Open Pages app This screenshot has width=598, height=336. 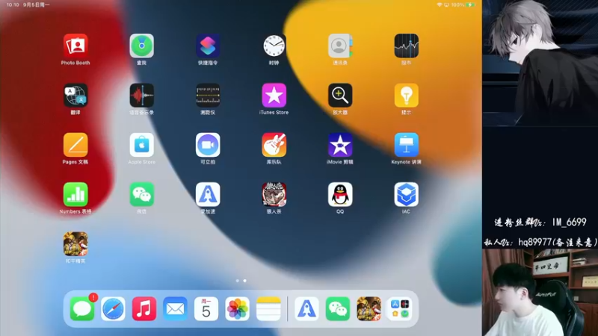(75, 145)
